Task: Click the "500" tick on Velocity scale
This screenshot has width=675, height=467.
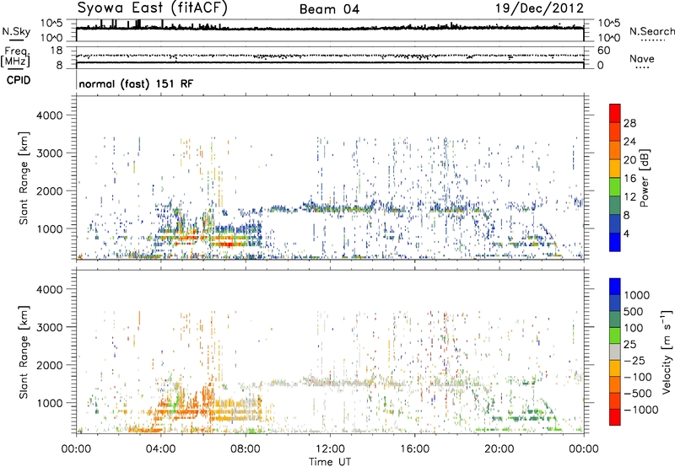Action: coord(634,311)
